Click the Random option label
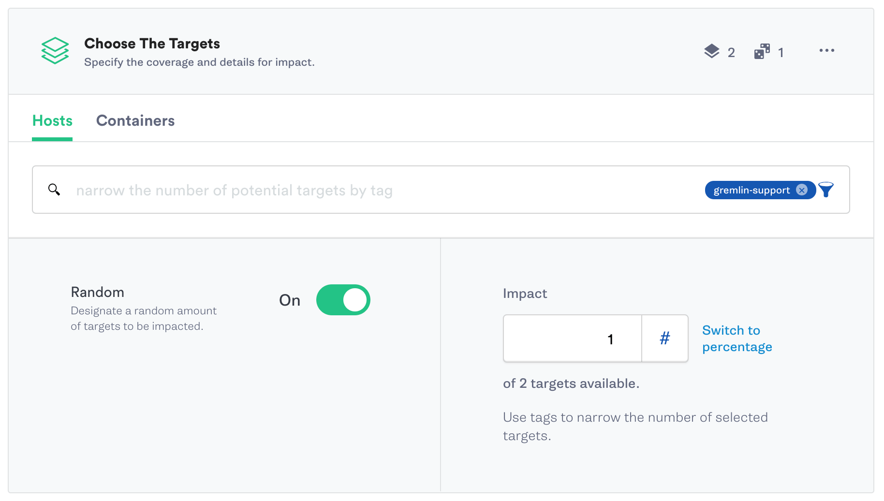The image size is (884, 501). (97, 292)
